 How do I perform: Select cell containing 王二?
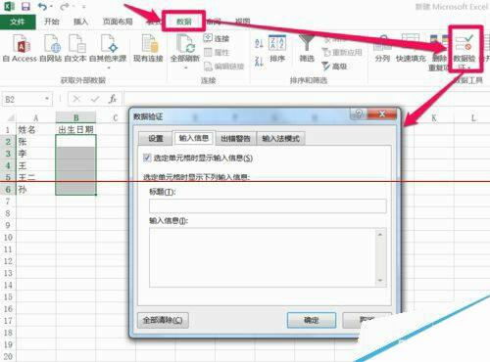coord(36,177)
